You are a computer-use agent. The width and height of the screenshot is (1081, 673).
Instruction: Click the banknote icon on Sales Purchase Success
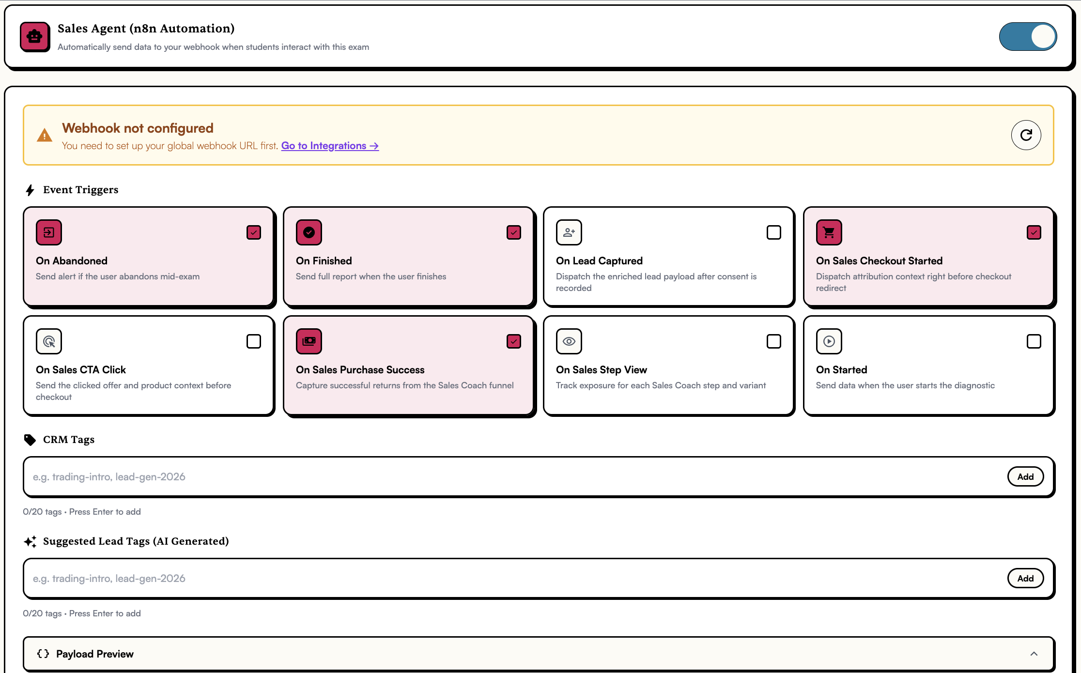309,341
